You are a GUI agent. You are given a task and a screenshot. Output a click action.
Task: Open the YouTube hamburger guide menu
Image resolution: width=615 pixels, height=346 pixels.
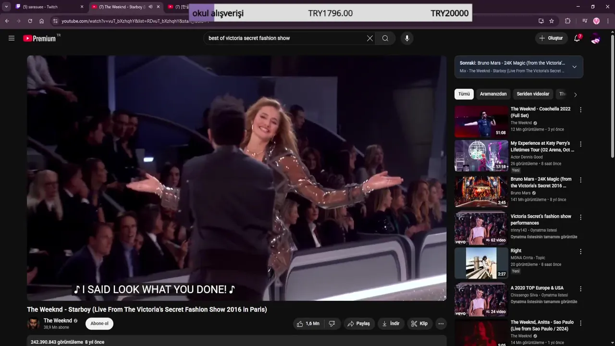coord(12,38)
